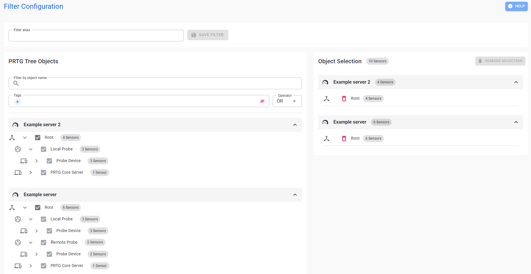This screenshot has width=531, height=274.
Task: Click Local Probe icon under Example server 2
Action: 18,149
